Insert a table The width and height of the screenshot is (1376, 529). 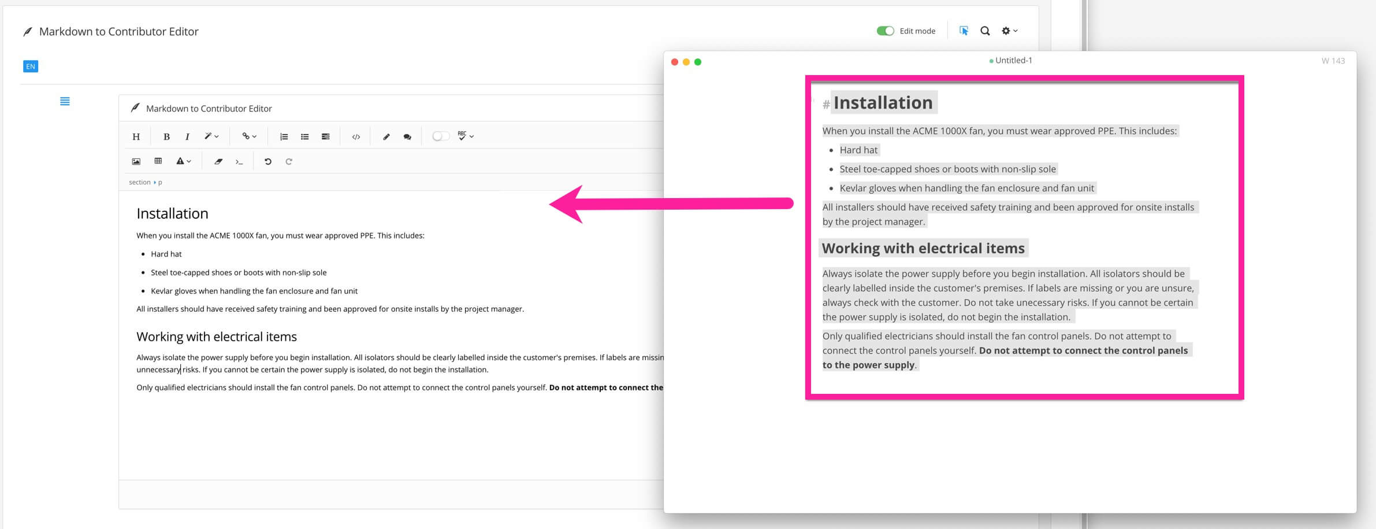(x=158, y=161)
